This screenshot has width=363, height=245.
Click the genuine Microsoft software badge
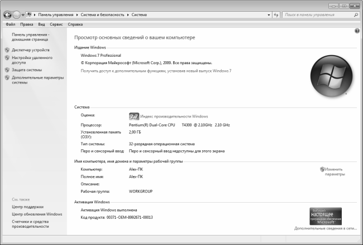[x=326, y=215]
